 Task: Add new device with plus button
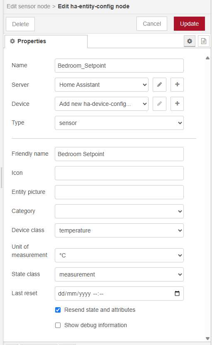[x=177, y=104]
